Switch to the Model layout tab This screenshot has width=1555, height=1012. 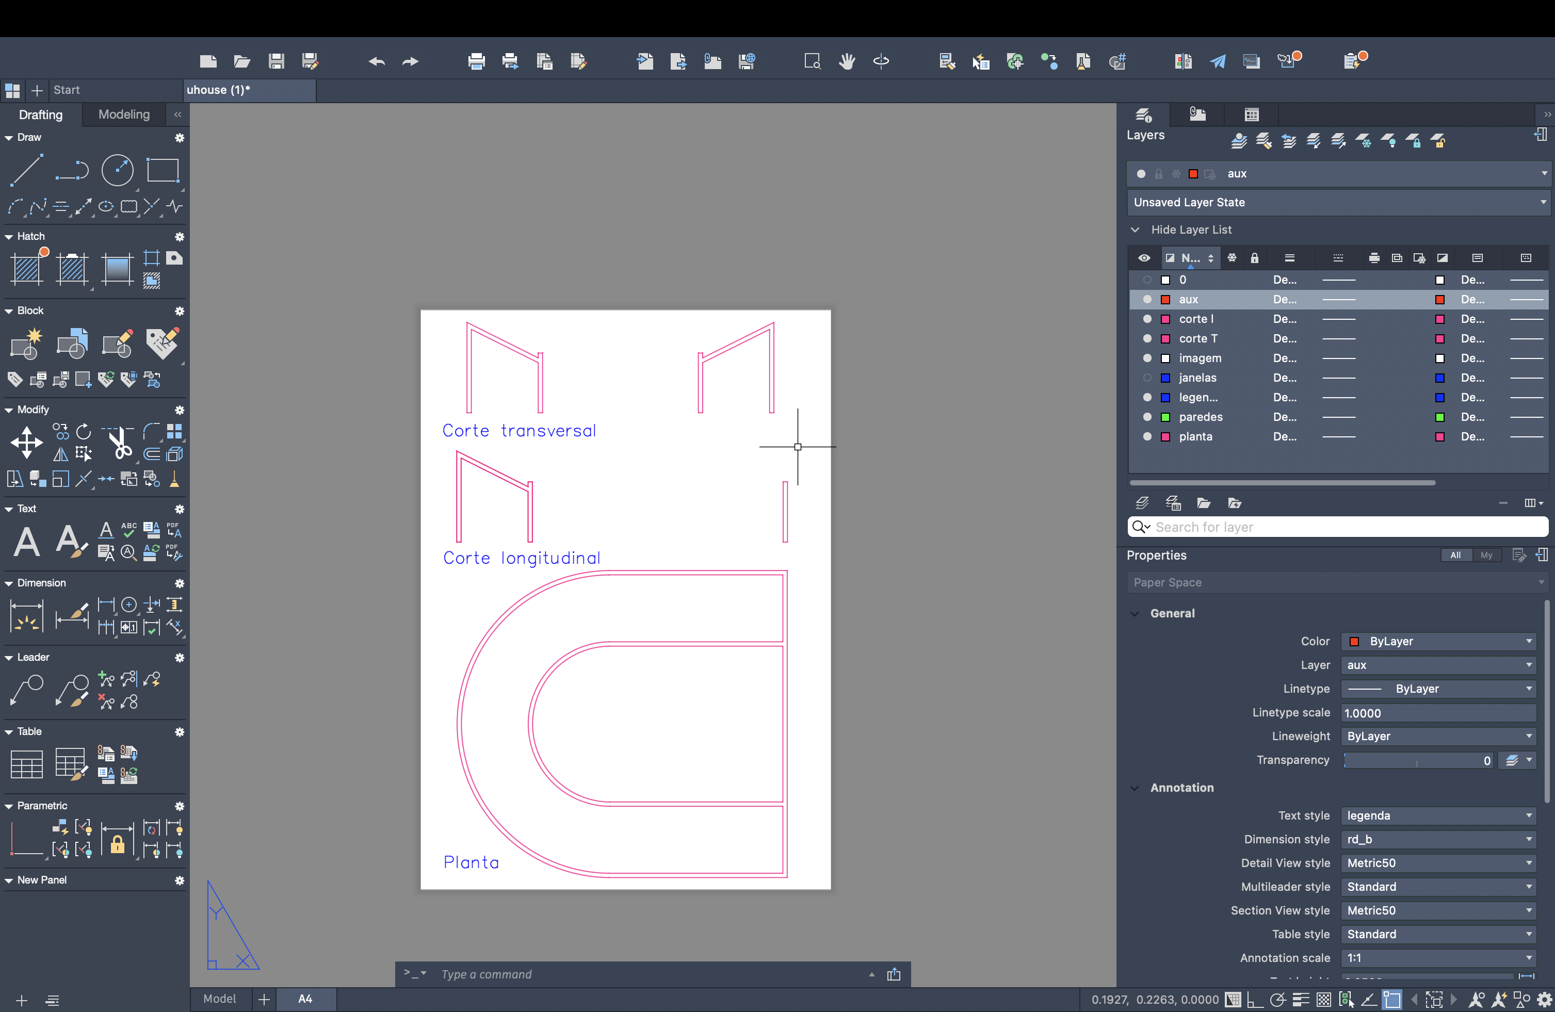click(220, 998)
